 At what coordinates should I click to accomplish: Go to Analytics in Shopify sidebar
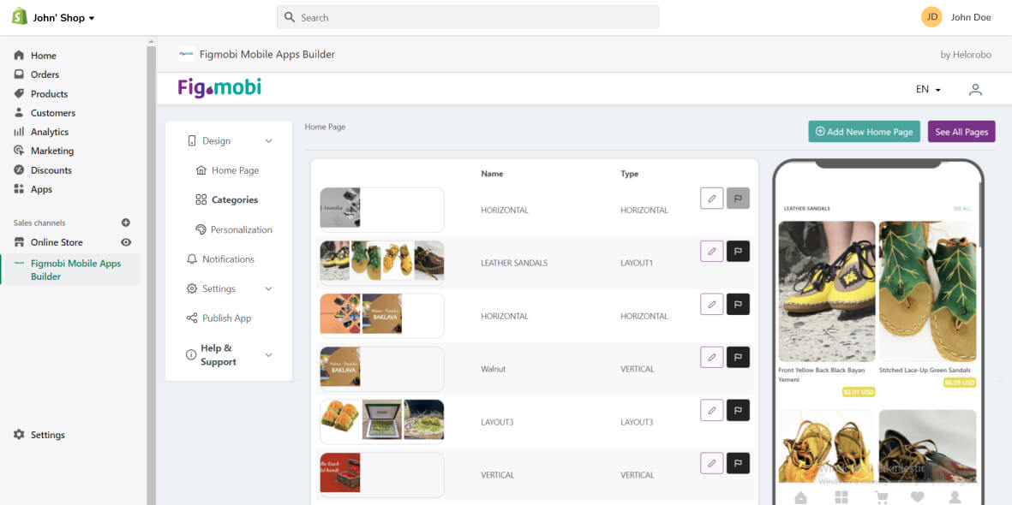49,132
